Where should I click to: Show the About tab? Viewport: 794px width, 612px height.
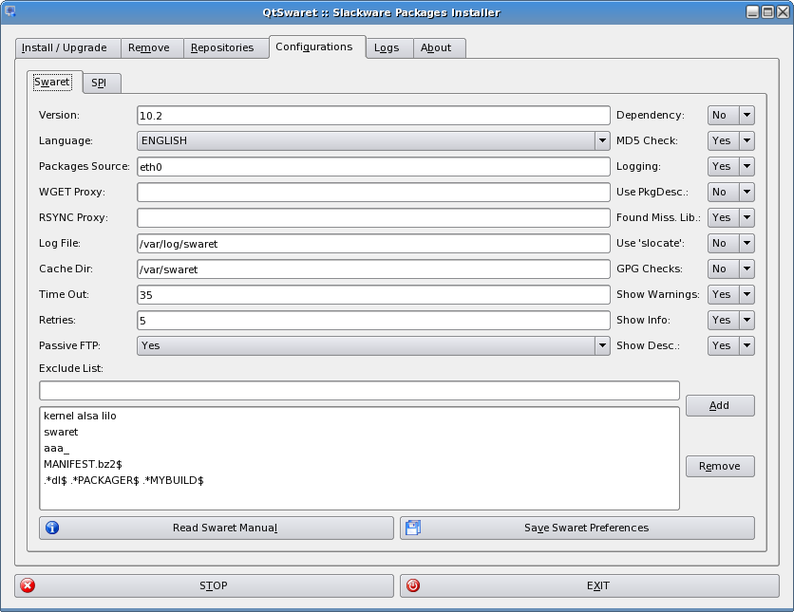pyautogui.click(x=439, y=48)
